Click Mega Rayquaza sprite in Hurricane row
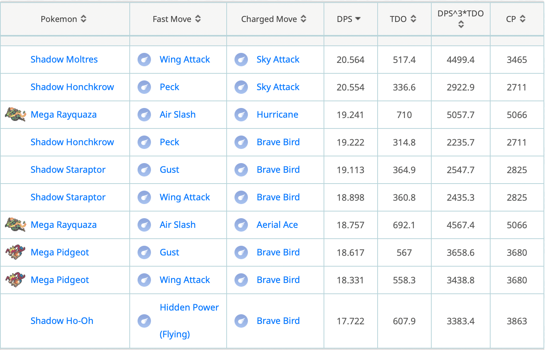 click(16, 114)
